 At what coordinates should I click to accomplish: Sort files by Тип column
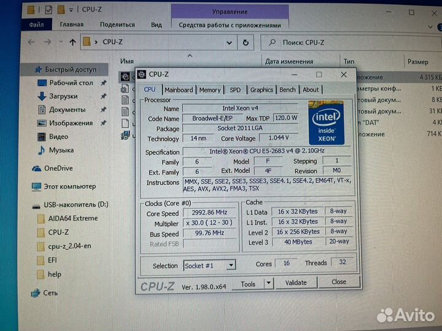349,61
